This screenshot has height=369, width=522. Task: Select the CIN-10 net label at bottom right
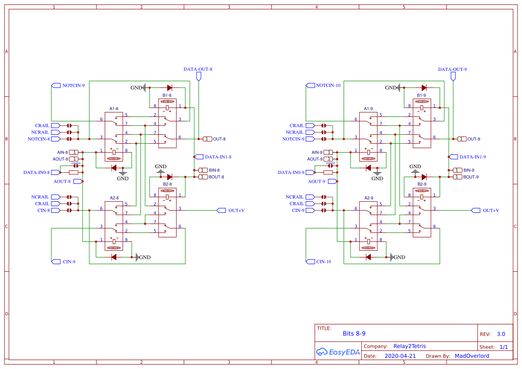point(323,261)
